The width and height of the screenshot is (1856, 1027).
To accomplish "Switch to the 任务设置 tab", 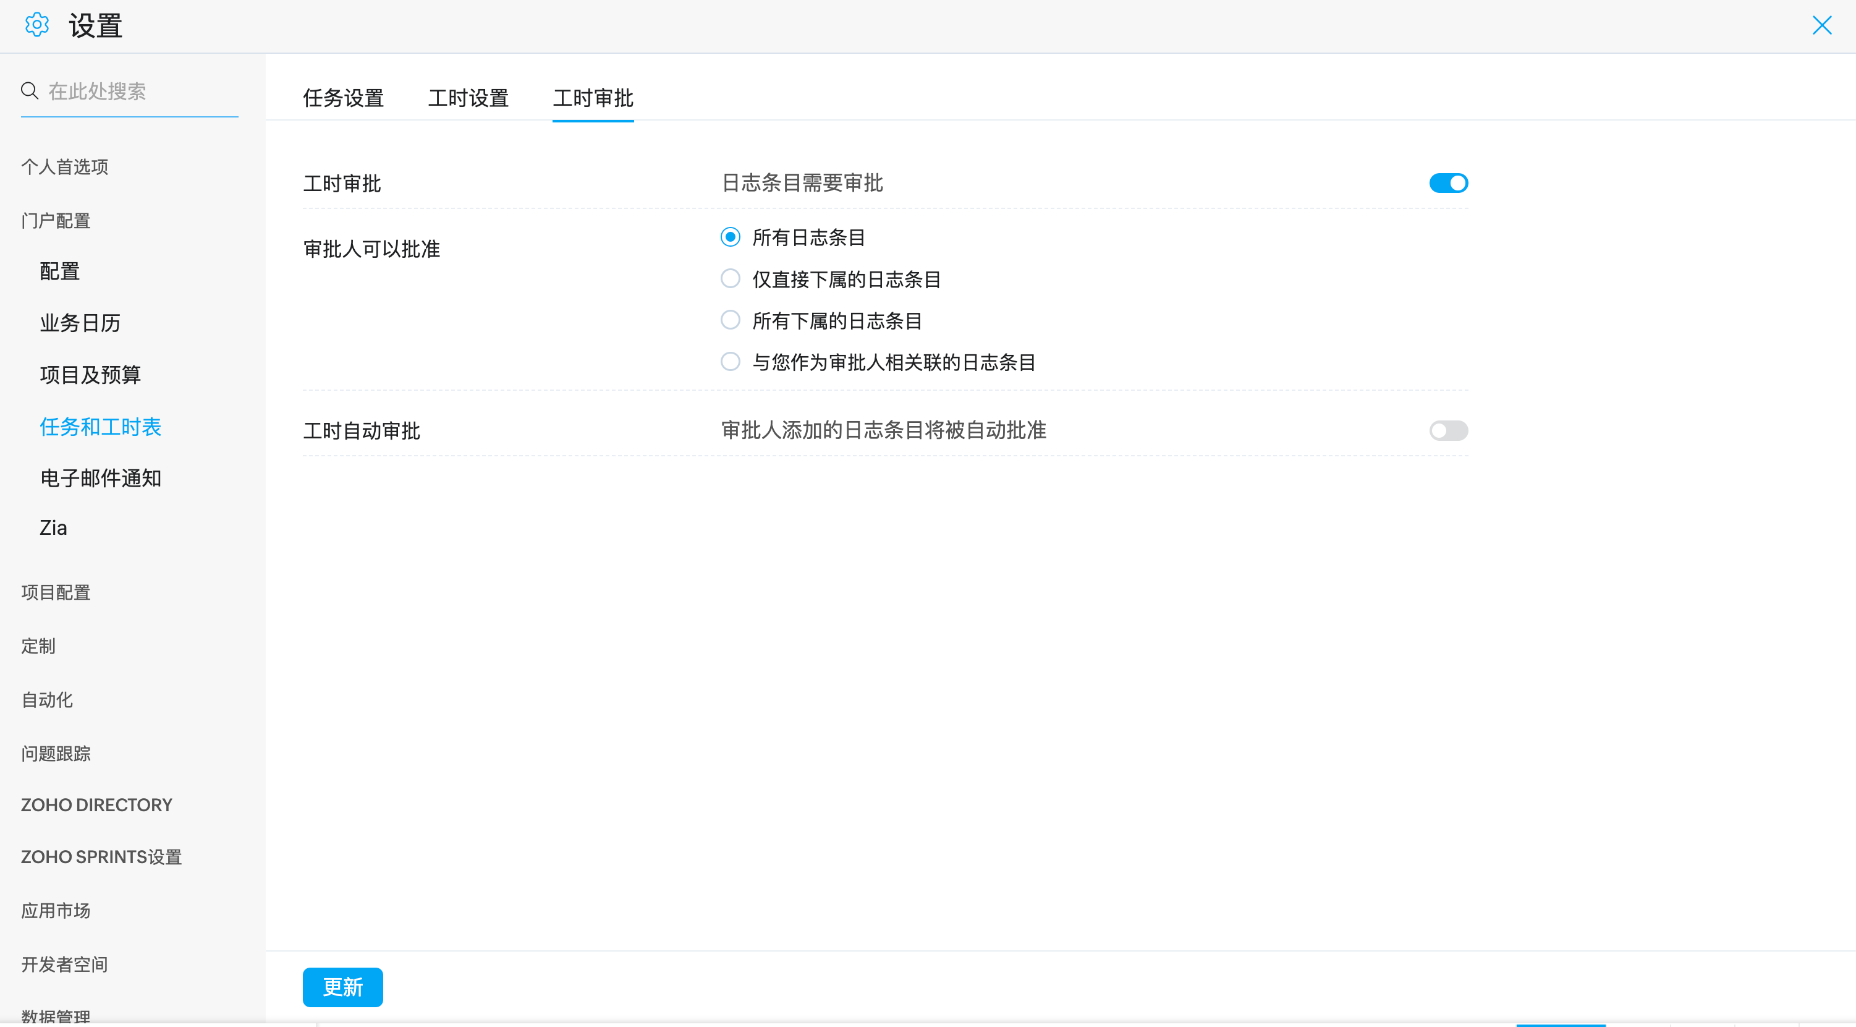I will (x=343, y=98).
